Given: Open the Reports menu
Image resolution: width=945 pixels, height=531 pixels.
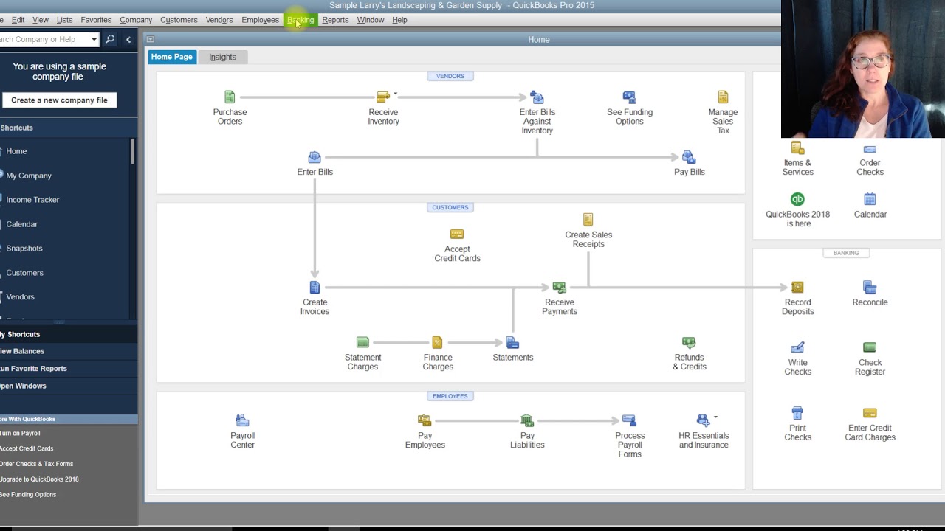Looking at the screenshot, I should pyautogui.click(x=335, y=20).
